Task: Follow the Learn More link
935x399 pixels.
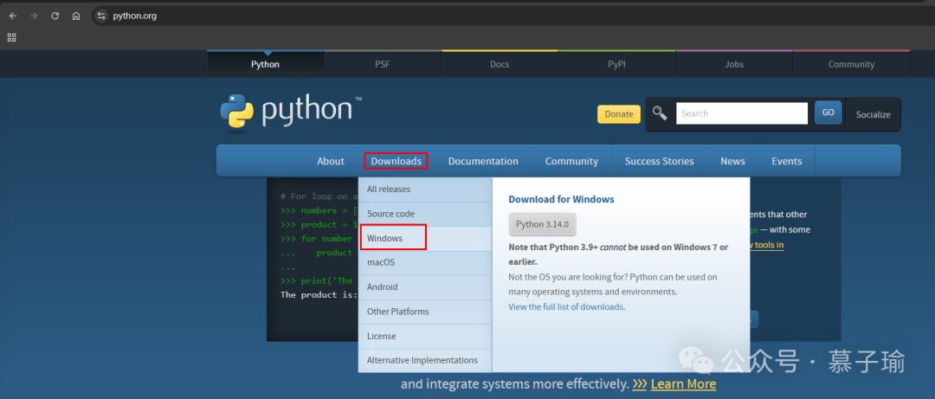Action: pyautogui.click(x=683, y=383)
